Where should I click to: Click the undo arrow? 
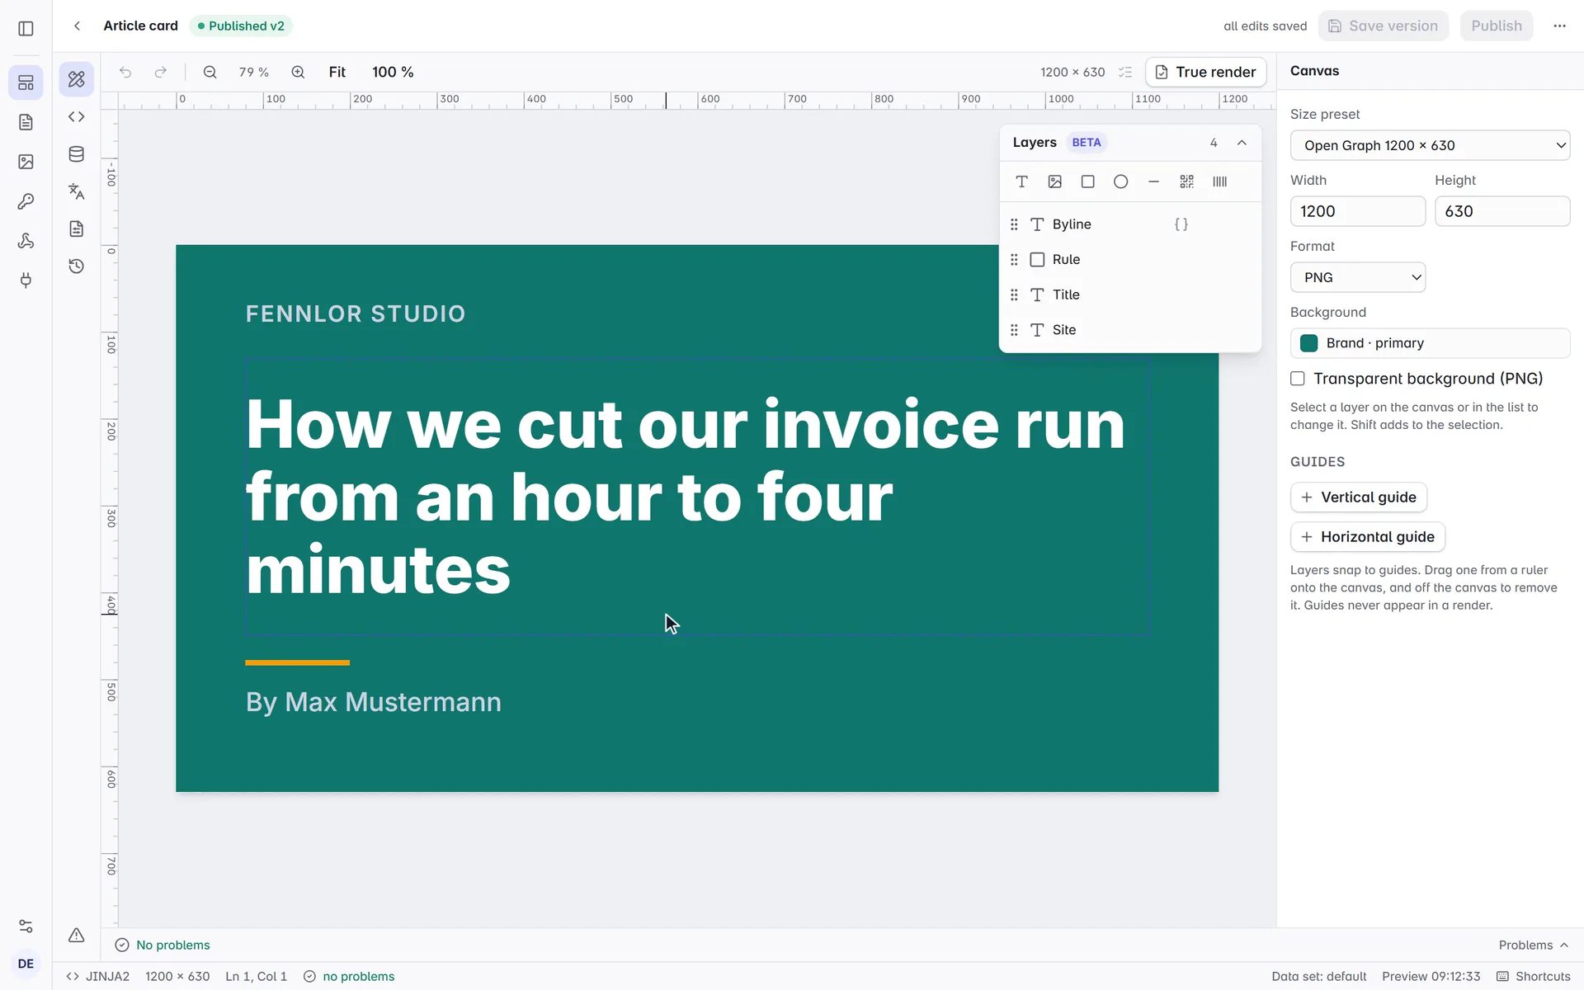pyautogui.click(x=125, y=72)
